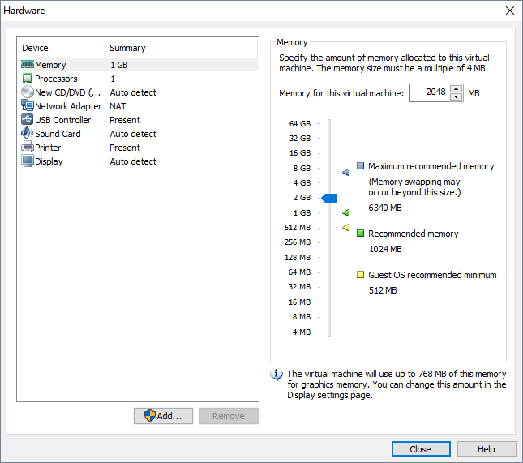Click the Network Adapter icon
This screenshot has height=463, width=523.
click(x=28, y=106)
